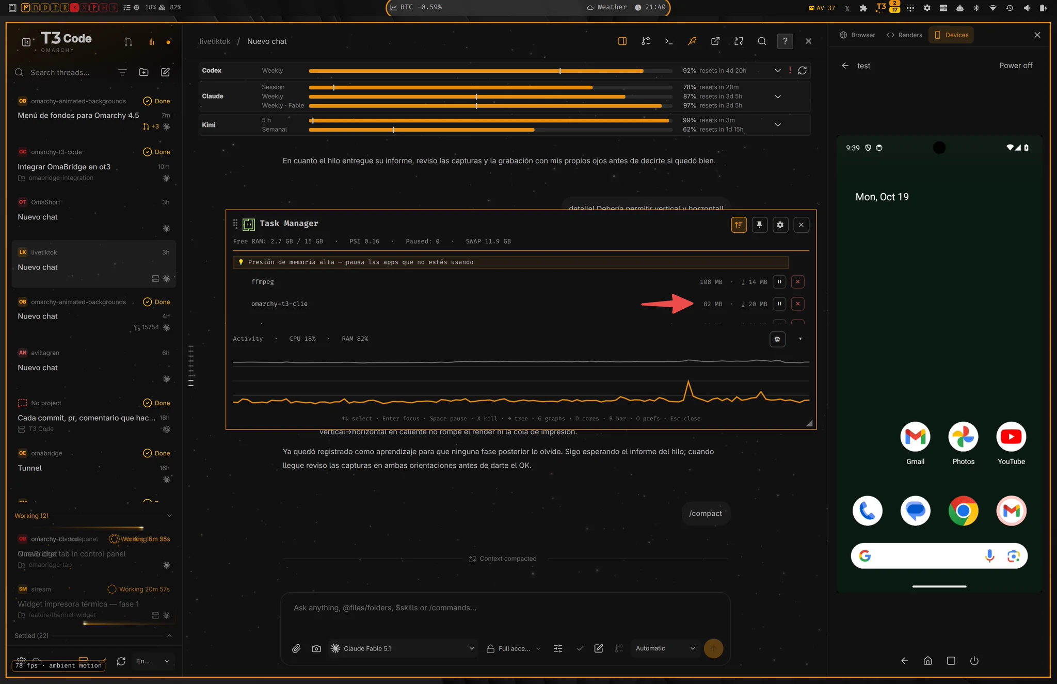This screenshot has height=684, width=1057.
Task: Collapse the Working (2) section
Action: coord(169,516)
